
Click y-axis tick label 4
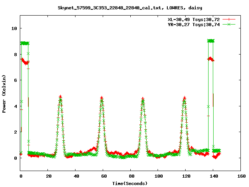16,106
